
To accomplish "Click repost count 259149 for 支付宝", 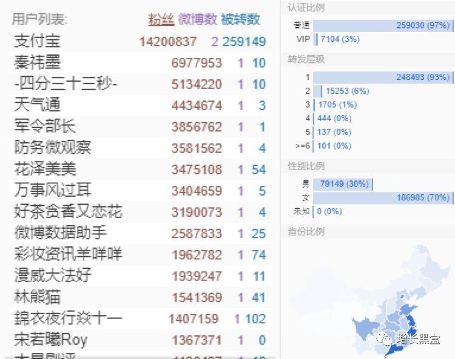I will tap(244, 41).
